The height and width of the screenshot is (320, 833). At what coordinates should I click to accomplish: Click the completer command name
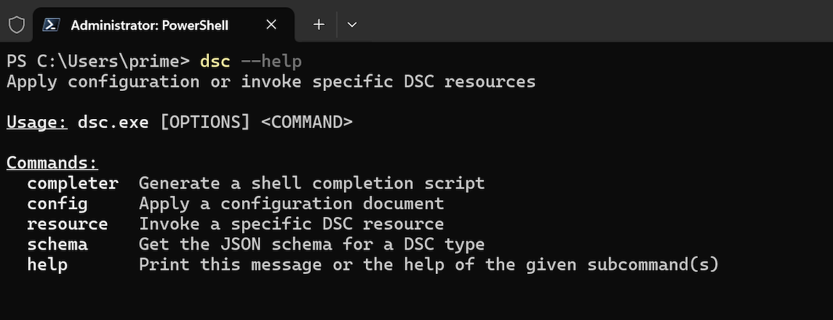pos(72,183)
